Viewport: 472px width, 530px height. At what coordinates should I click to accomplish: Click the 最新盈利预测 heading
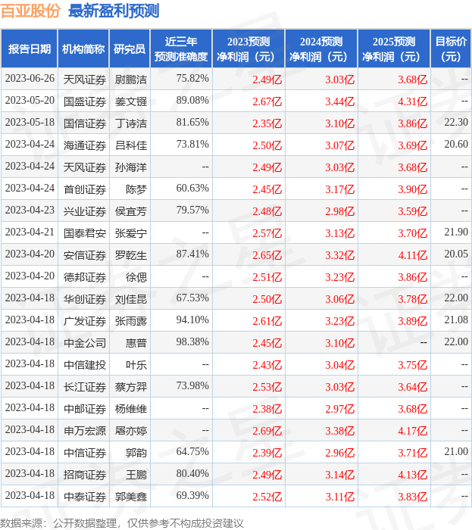[x=114, y=11]
